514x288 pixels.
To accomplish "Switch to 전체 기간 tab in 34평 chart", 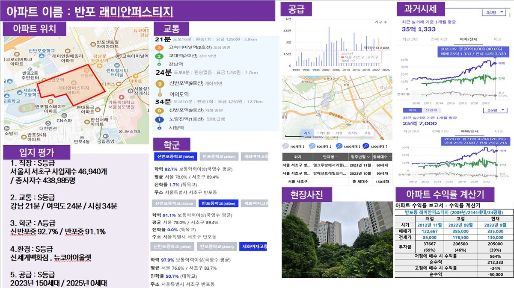I will click(439, 39).
